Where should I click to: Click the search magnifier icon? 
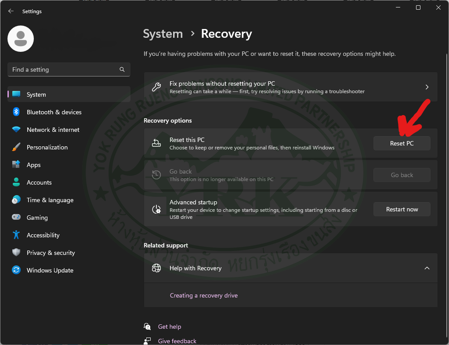click(x=122, y=69)
